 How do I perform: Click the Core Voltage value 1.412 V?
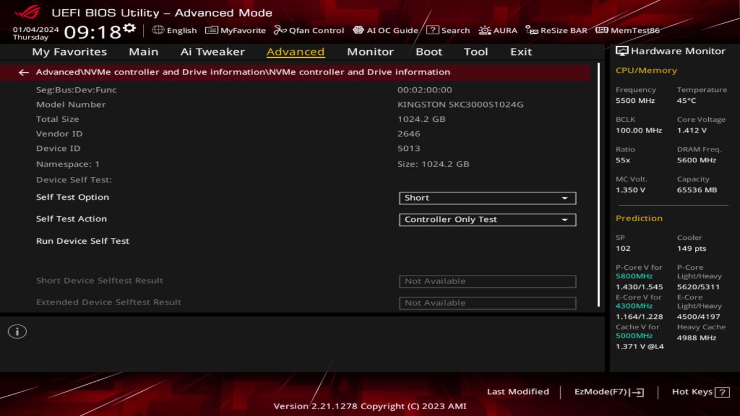[x=691, y=131]
